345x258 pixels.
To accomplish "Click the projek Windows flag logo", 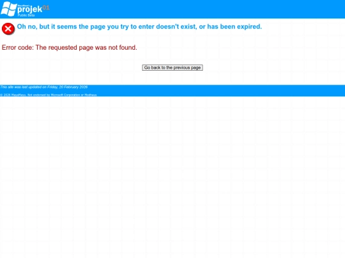I will pos(9,9).
